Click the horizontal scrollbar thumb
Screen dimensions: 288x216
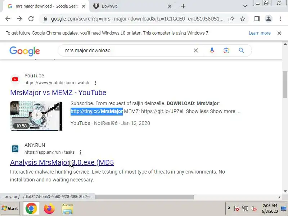[x=144, y=197]
